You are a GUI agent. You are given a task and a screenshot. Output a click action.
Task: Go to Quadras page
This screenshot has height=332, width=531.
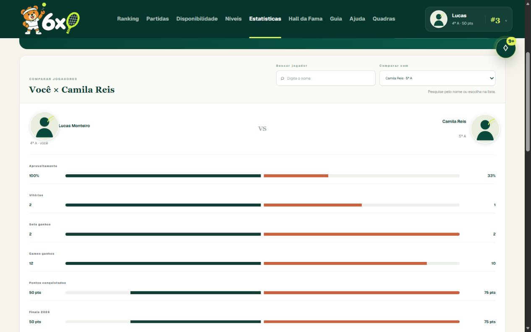(384, 19)
